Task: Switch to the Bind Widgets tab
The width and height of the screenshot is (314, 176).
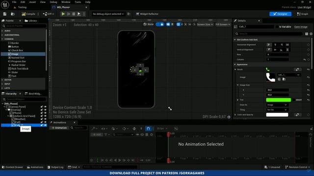Action: [33, 93]
